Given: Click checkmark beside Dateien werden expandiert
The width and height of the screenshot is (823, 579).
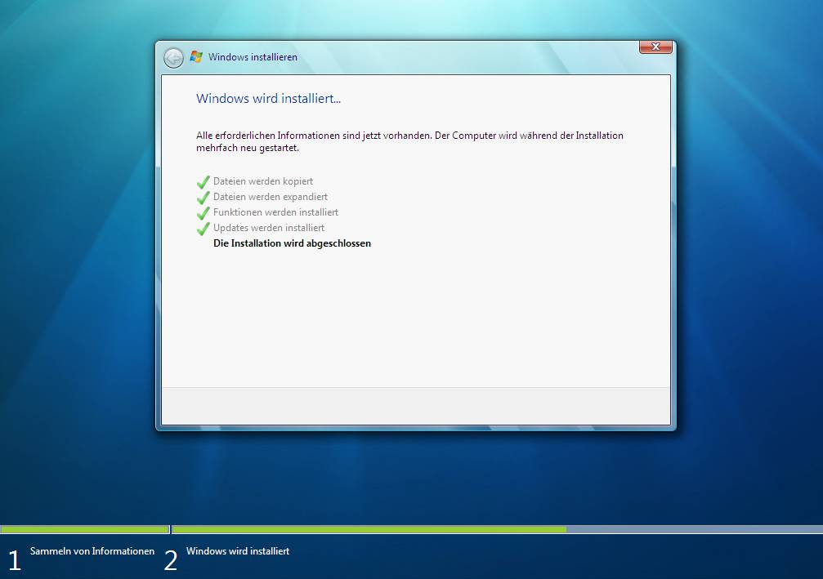Looking at the screenshot, I should pyautogui.click(x=204, y=198).
